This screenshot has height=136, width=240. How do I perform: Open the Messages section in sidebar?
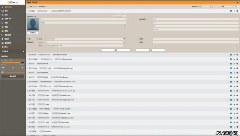tap(4, 31)
